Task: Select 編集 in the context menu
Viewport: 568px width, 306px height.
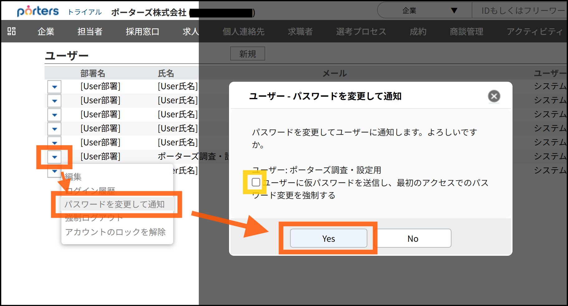Action: pyautogui.click(x=73, y=177)
